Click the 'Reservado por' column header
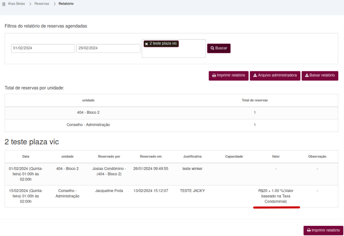Image resolution: width=344 pixels, height=236 pixels. [109, 157]
